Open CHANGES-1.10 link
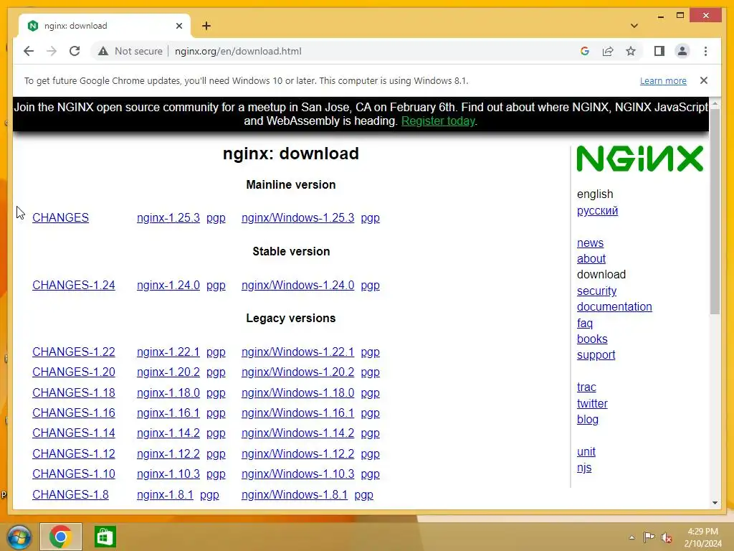The width and height of the screenshot is (734, 551). pos(74,474)
